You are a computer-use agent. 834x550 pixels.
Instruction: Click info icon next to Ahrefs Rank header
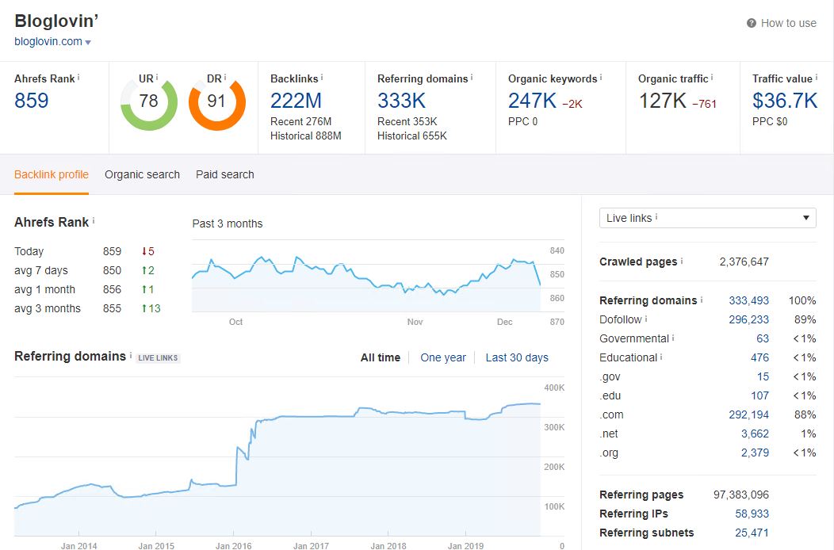(78, 77)
